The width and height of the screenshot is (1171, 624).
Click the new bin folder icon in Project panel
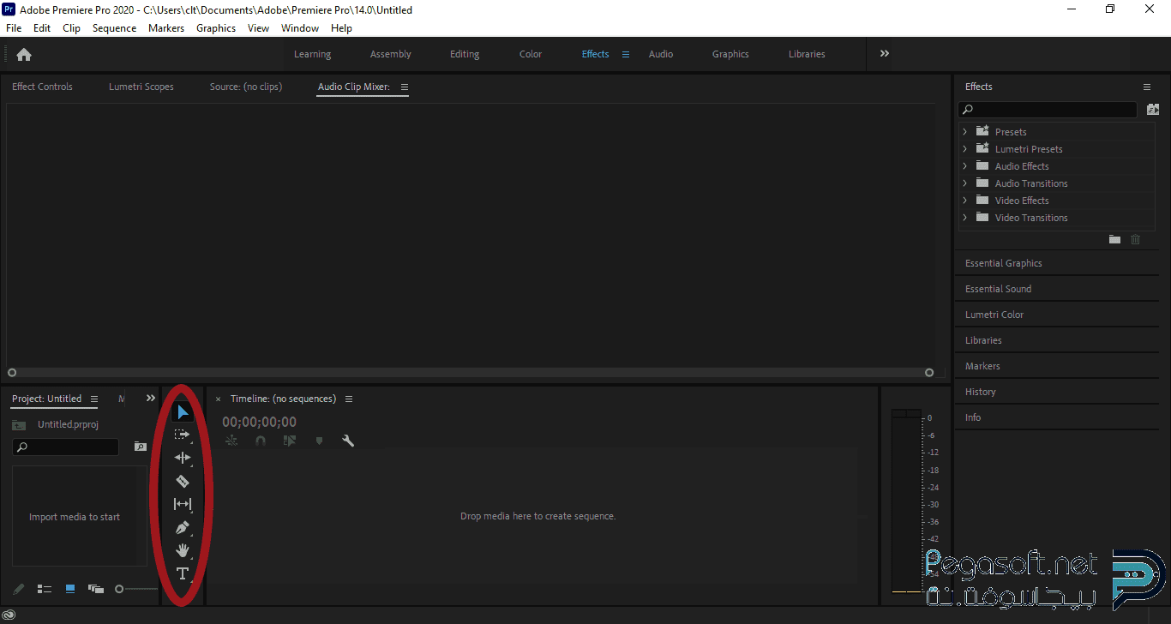[141, 447]
